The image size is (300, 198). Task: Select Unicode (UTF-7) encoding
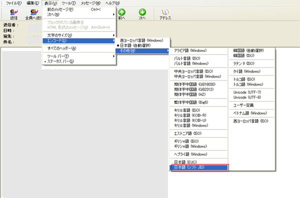pos(252,92)
